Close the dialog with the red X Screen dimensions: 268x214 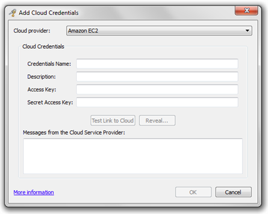point(247,11)
